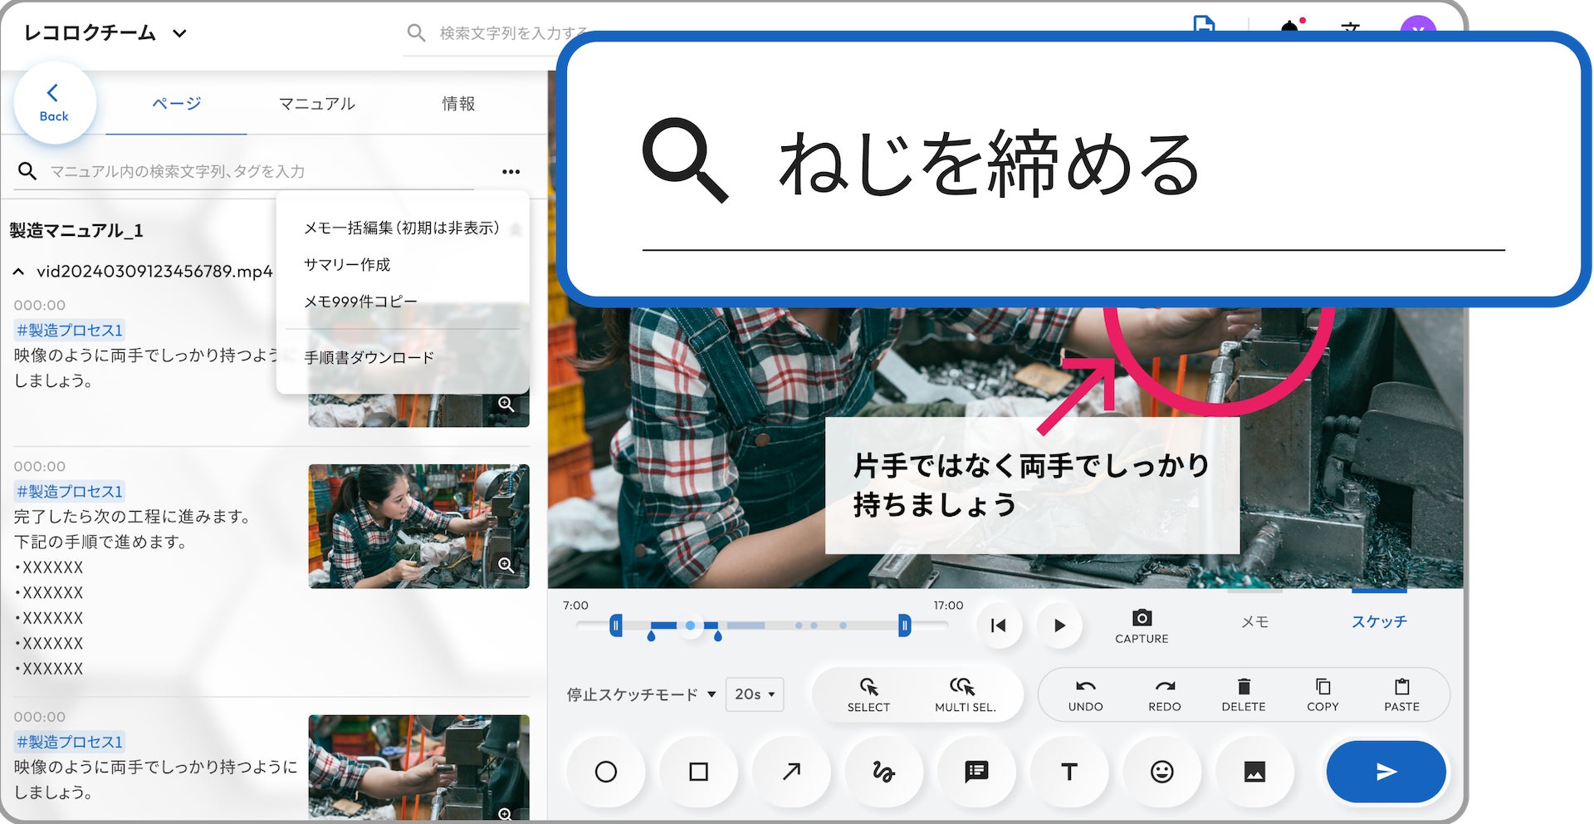Paste with the PASTE button
This screenshot has width=1594, height=824.
coord(1401,694)
